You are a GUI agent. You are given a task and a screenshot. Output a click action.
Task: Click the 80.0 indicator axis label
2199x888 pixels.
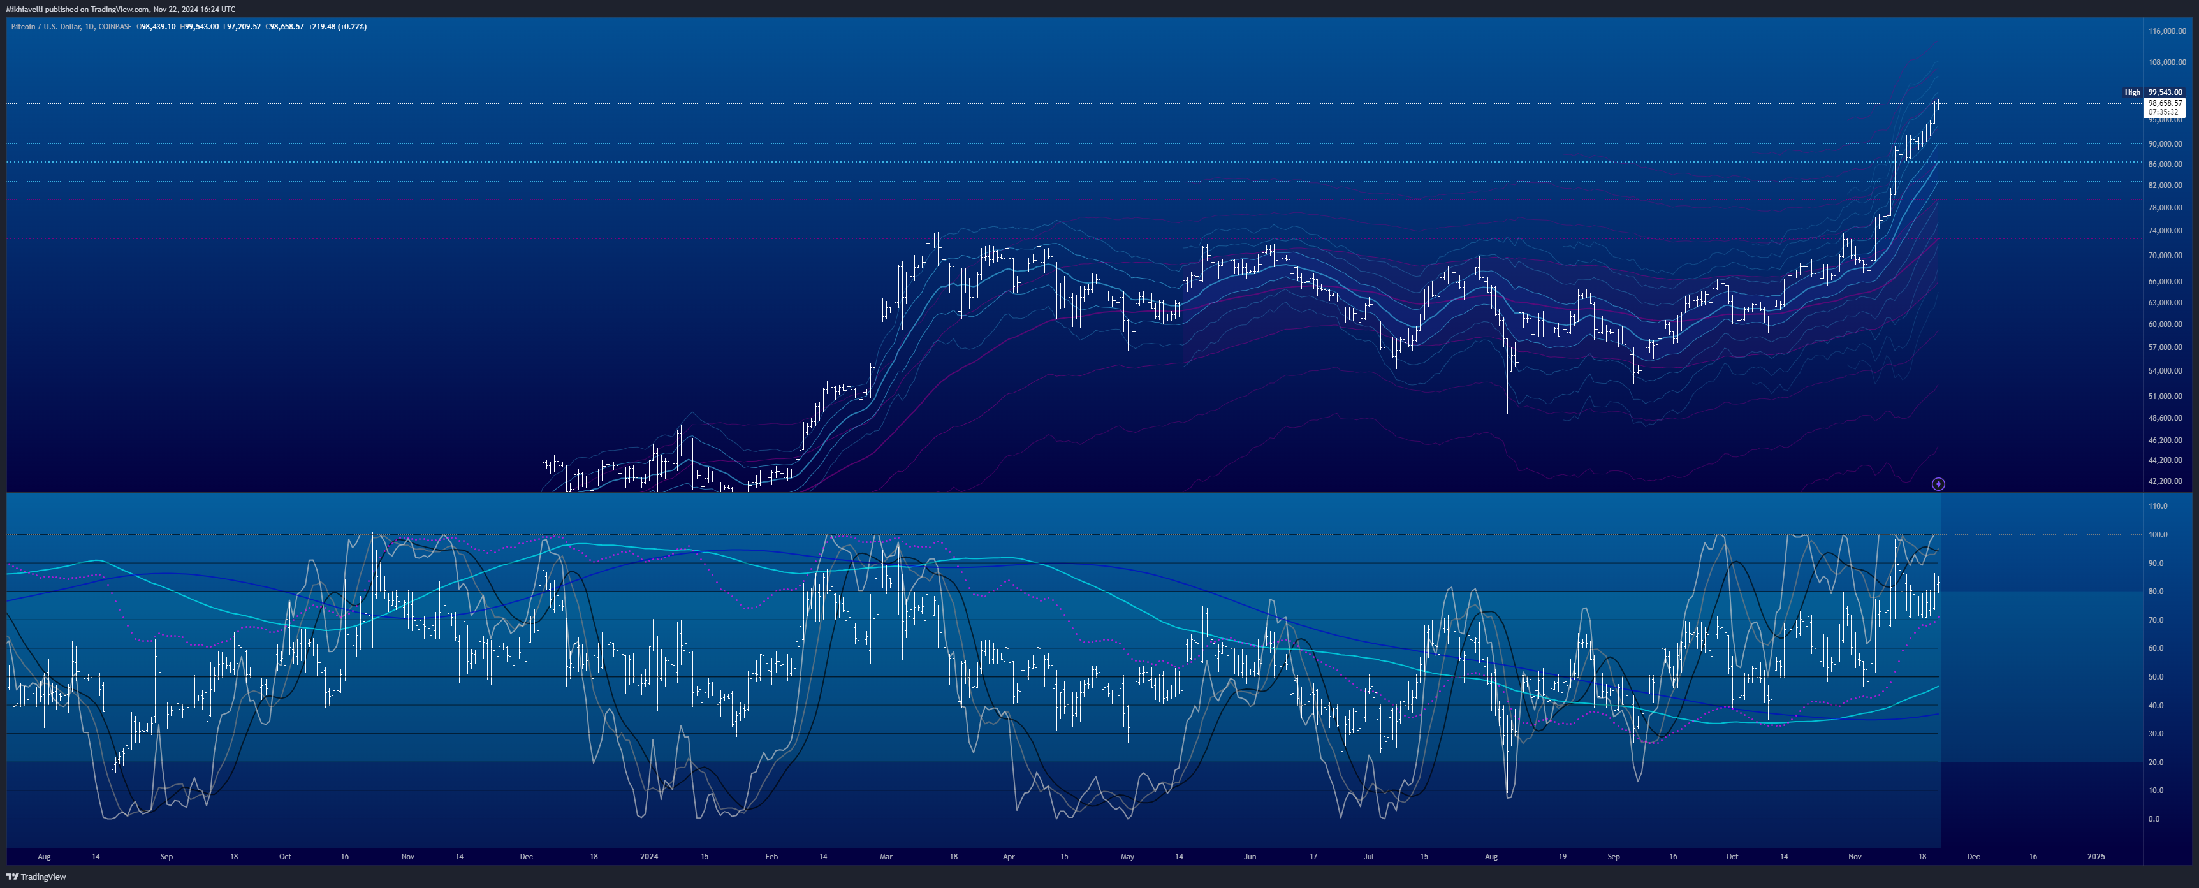(2156, 592)
